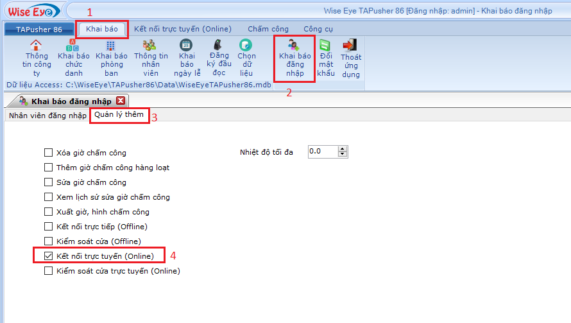Enable Kiểm soát cửa (Offline) option
This screenshot has height=323, width=571.
pyautogui.click(x=48, y=241)
